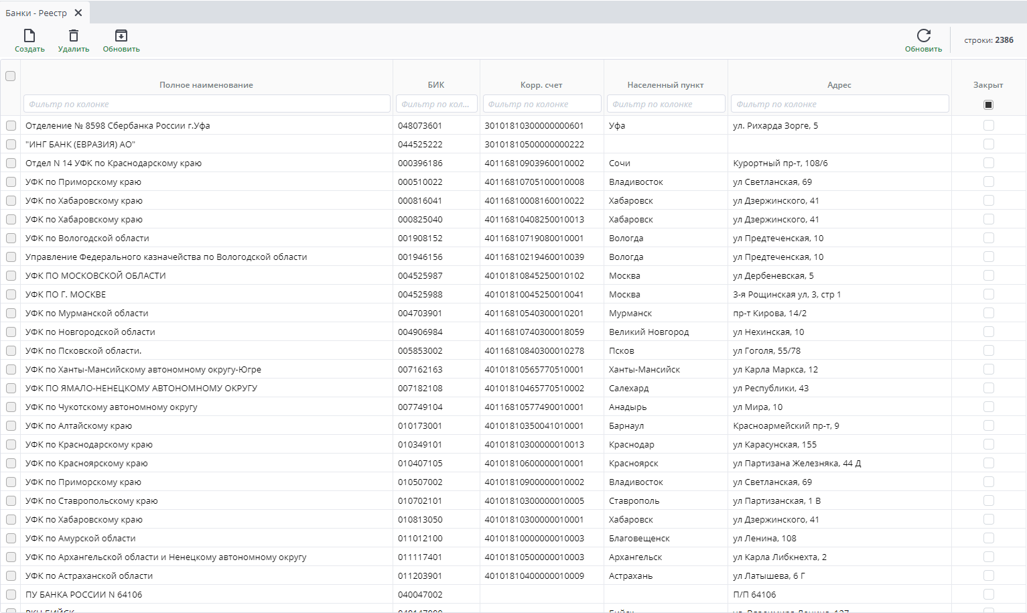Focus the Полное наименование filter field

[x=206, y=104]
